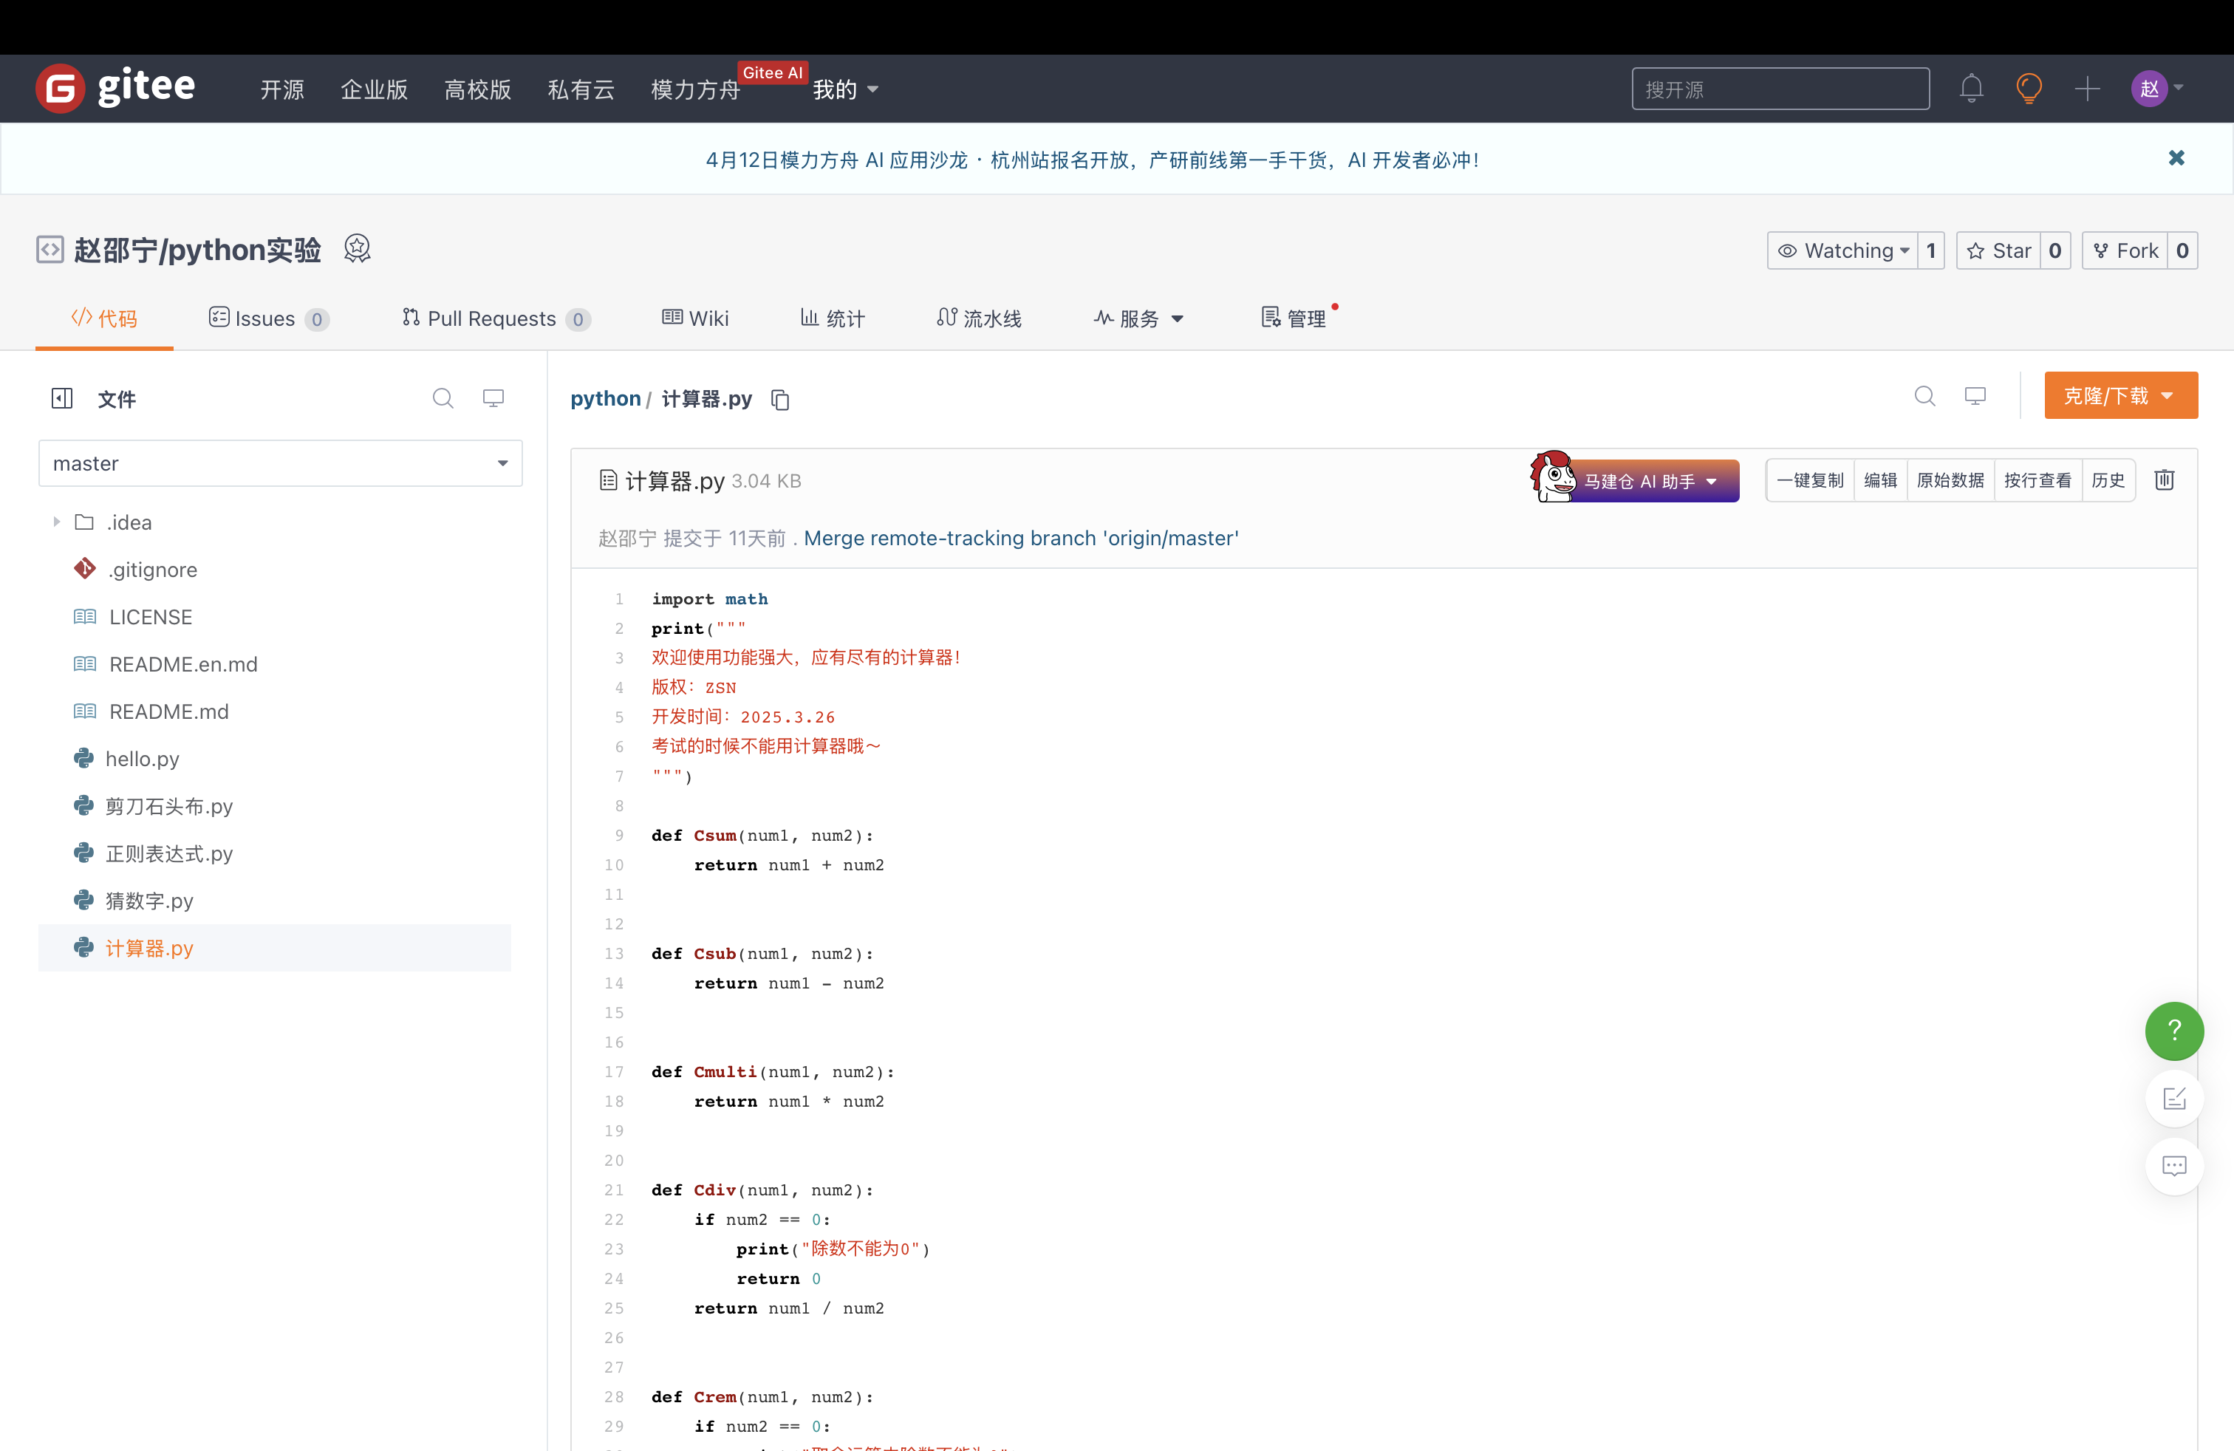Copy file path with clipboard icon
Viewport: 2234px width, 1451px height.
(x=780, y=400)
